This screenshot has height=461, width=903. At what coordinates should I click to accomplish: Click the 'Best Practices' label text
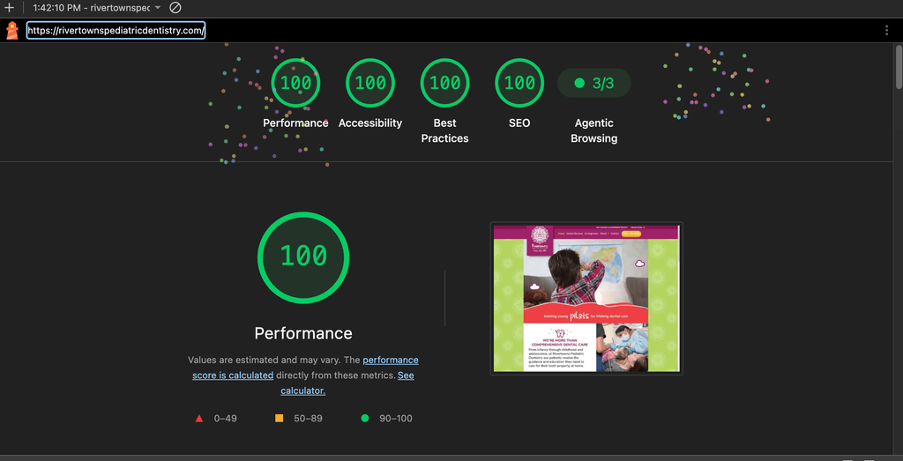click(x=444, y=130)
